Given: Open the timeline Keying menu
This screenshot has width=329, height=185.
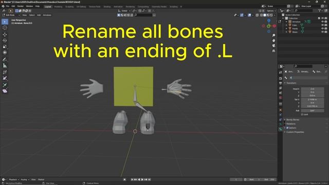Looking at the screenshot, I should [x=25, y=179].
